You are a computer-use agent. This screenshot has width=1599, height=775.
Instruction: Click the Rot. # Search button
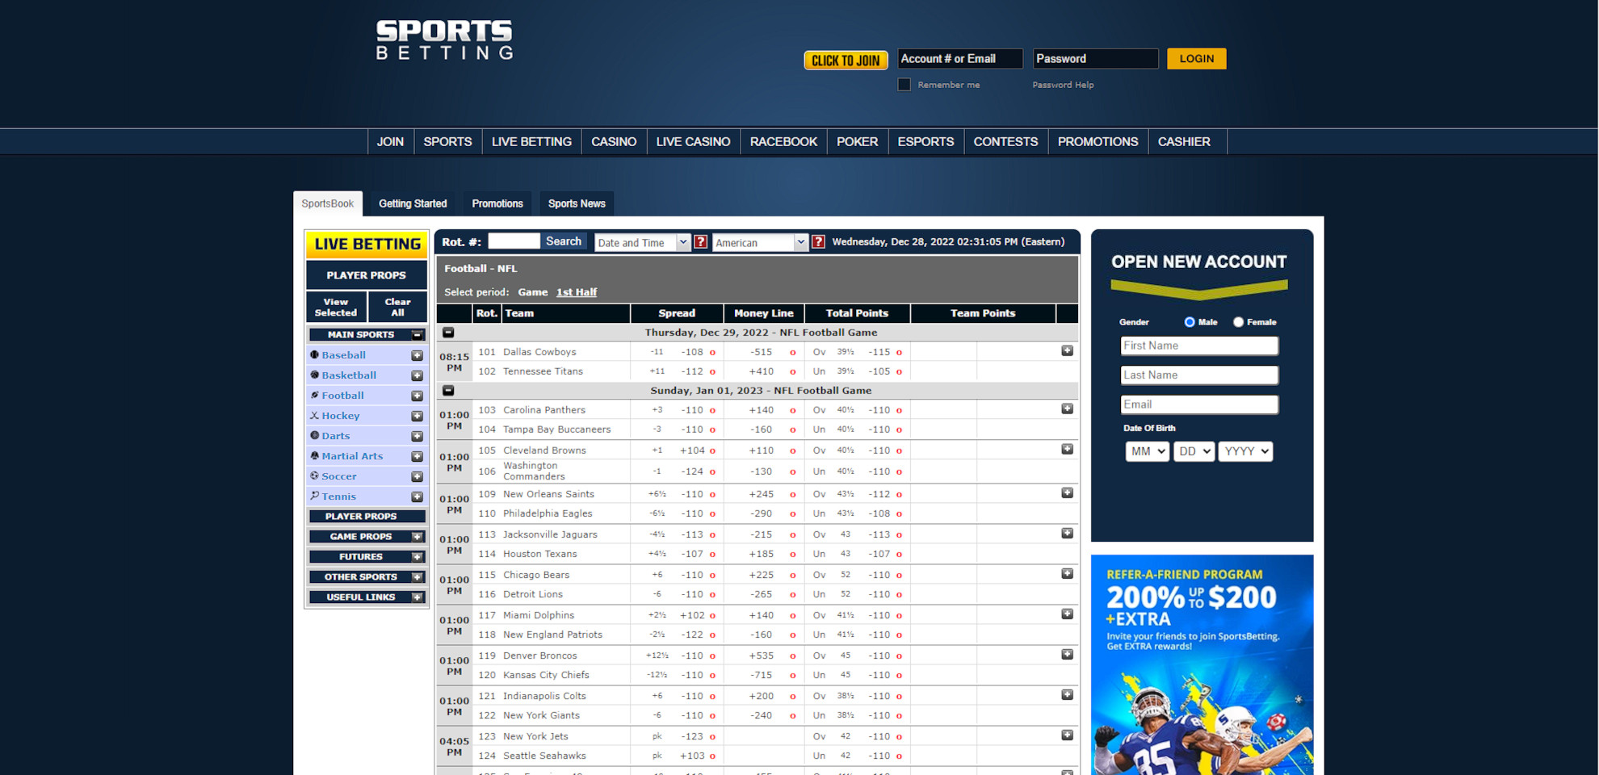click(564, 241)
